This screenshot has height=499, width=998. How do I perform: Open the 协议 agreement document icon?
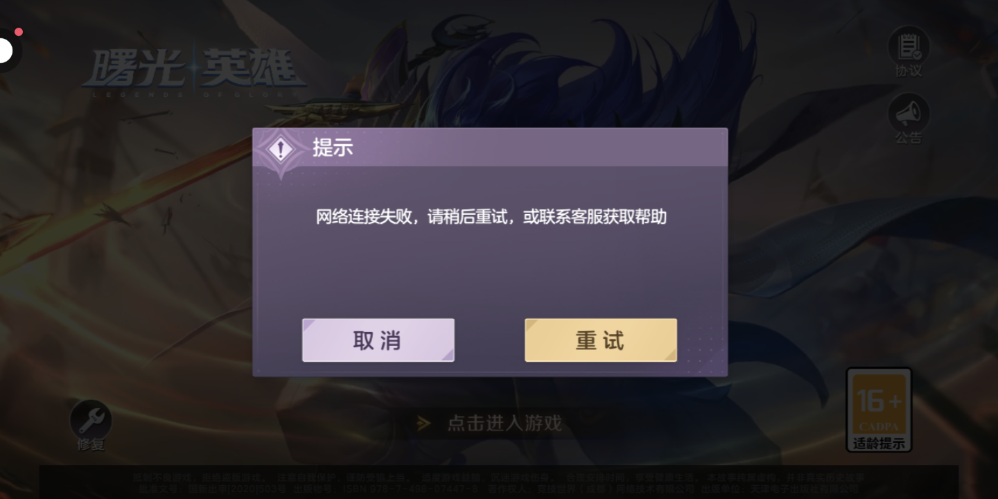click(908, 46)
